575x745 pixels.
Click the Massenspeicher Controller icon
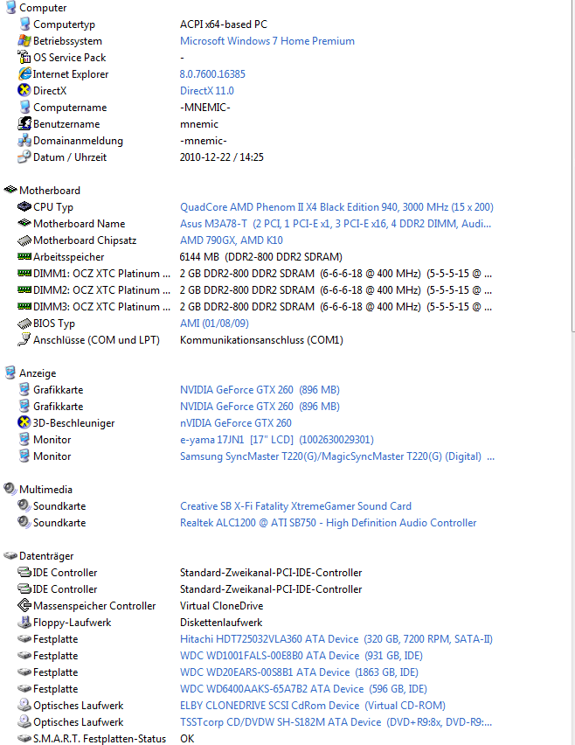[x=24, y=605]
